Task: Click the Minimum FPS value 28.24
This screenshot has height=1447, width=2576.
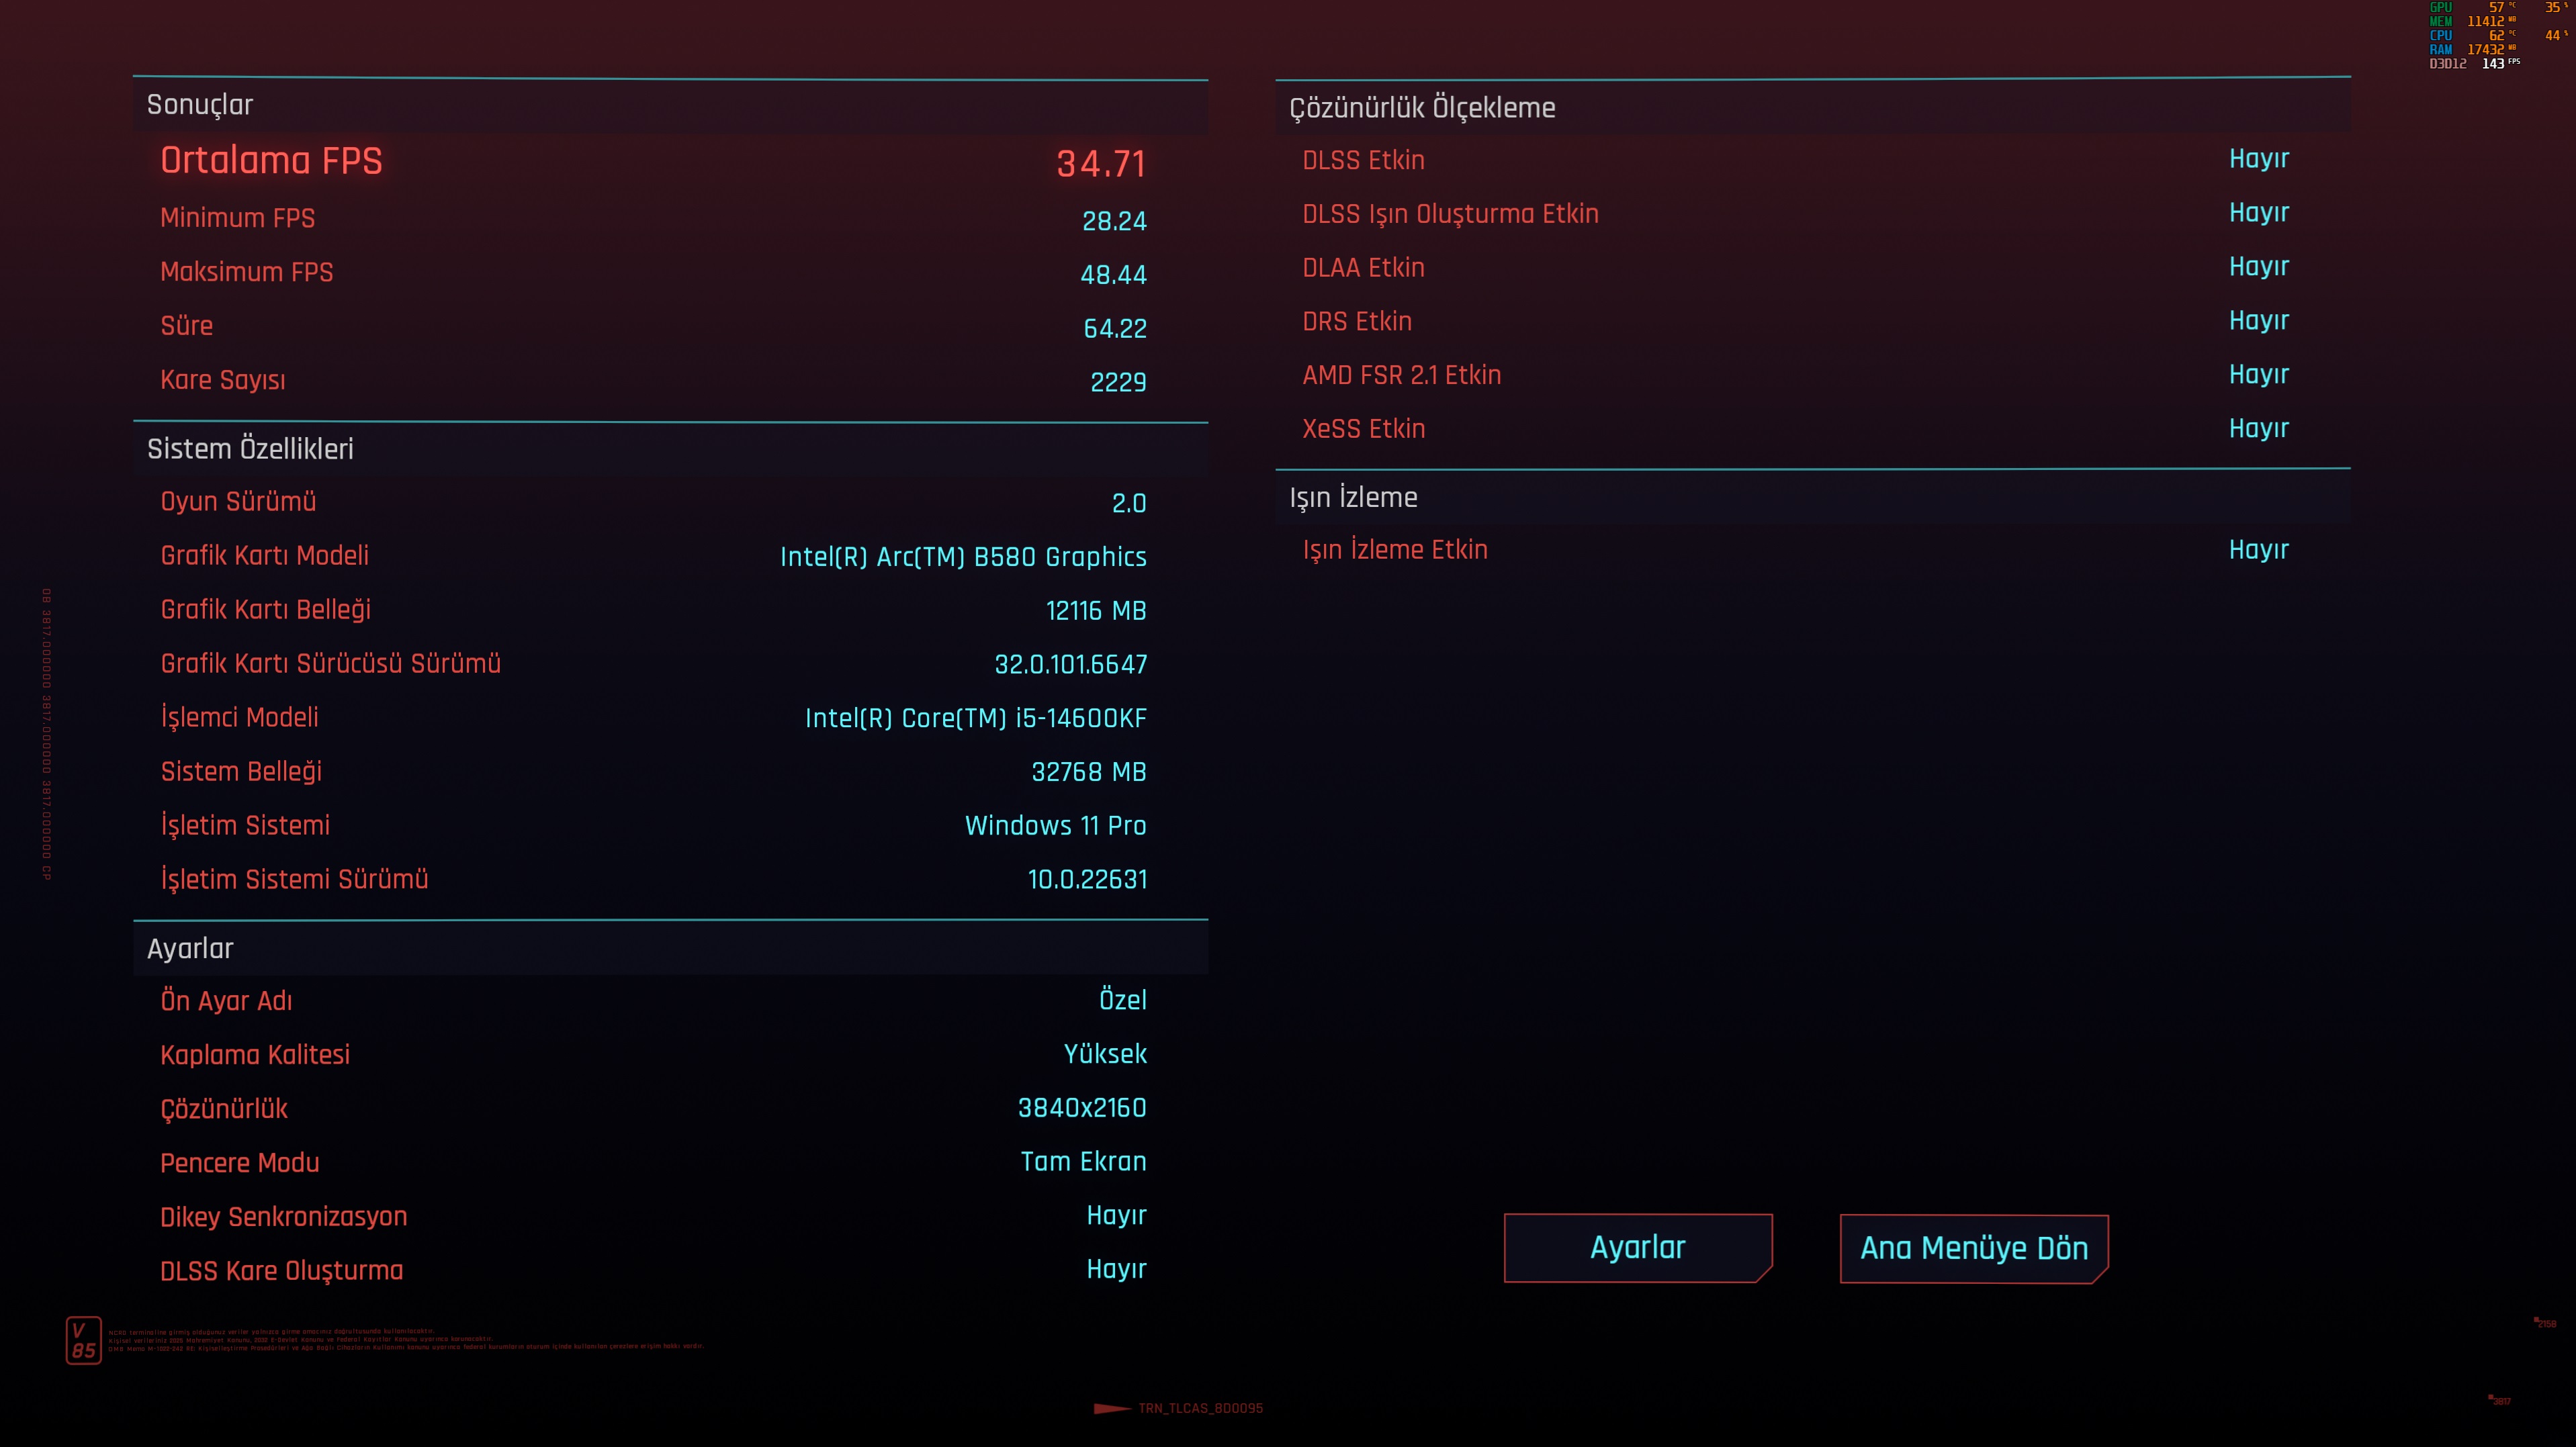Action: click(1113, 221)
